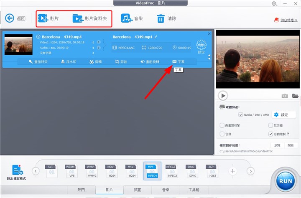Toggle the auto copy checkbox
Image resolution: width=301 pixels, height=198 pixels.
click(270, 134)
